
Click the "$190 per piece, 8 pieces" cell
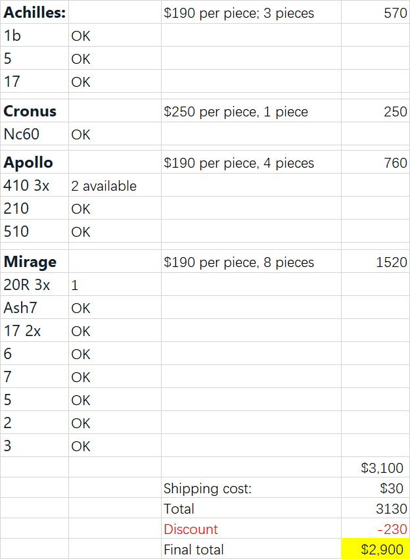tap(251, 262)
